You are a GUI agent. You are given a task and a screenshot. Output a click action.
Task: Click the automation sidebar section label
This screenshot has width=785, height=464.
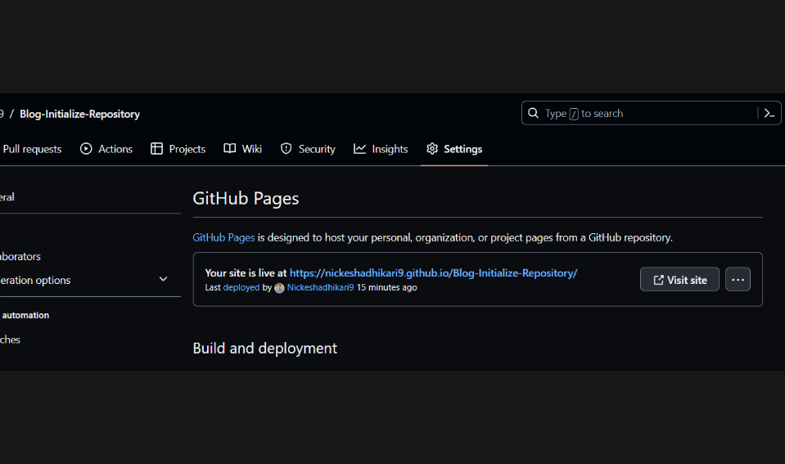point(25,315)
